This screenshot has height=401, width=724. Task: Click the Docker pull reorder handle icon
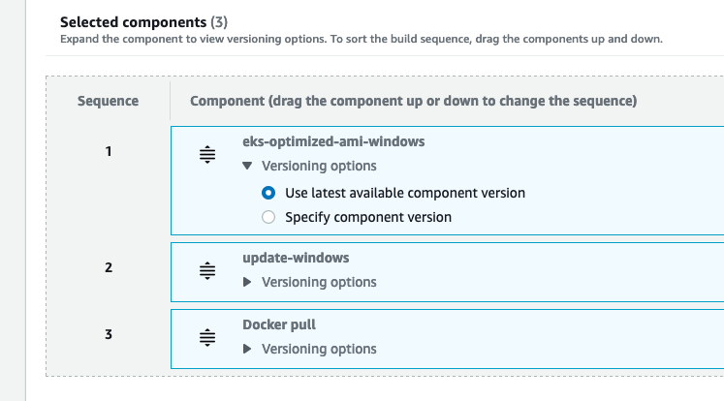tap(206, 338)
